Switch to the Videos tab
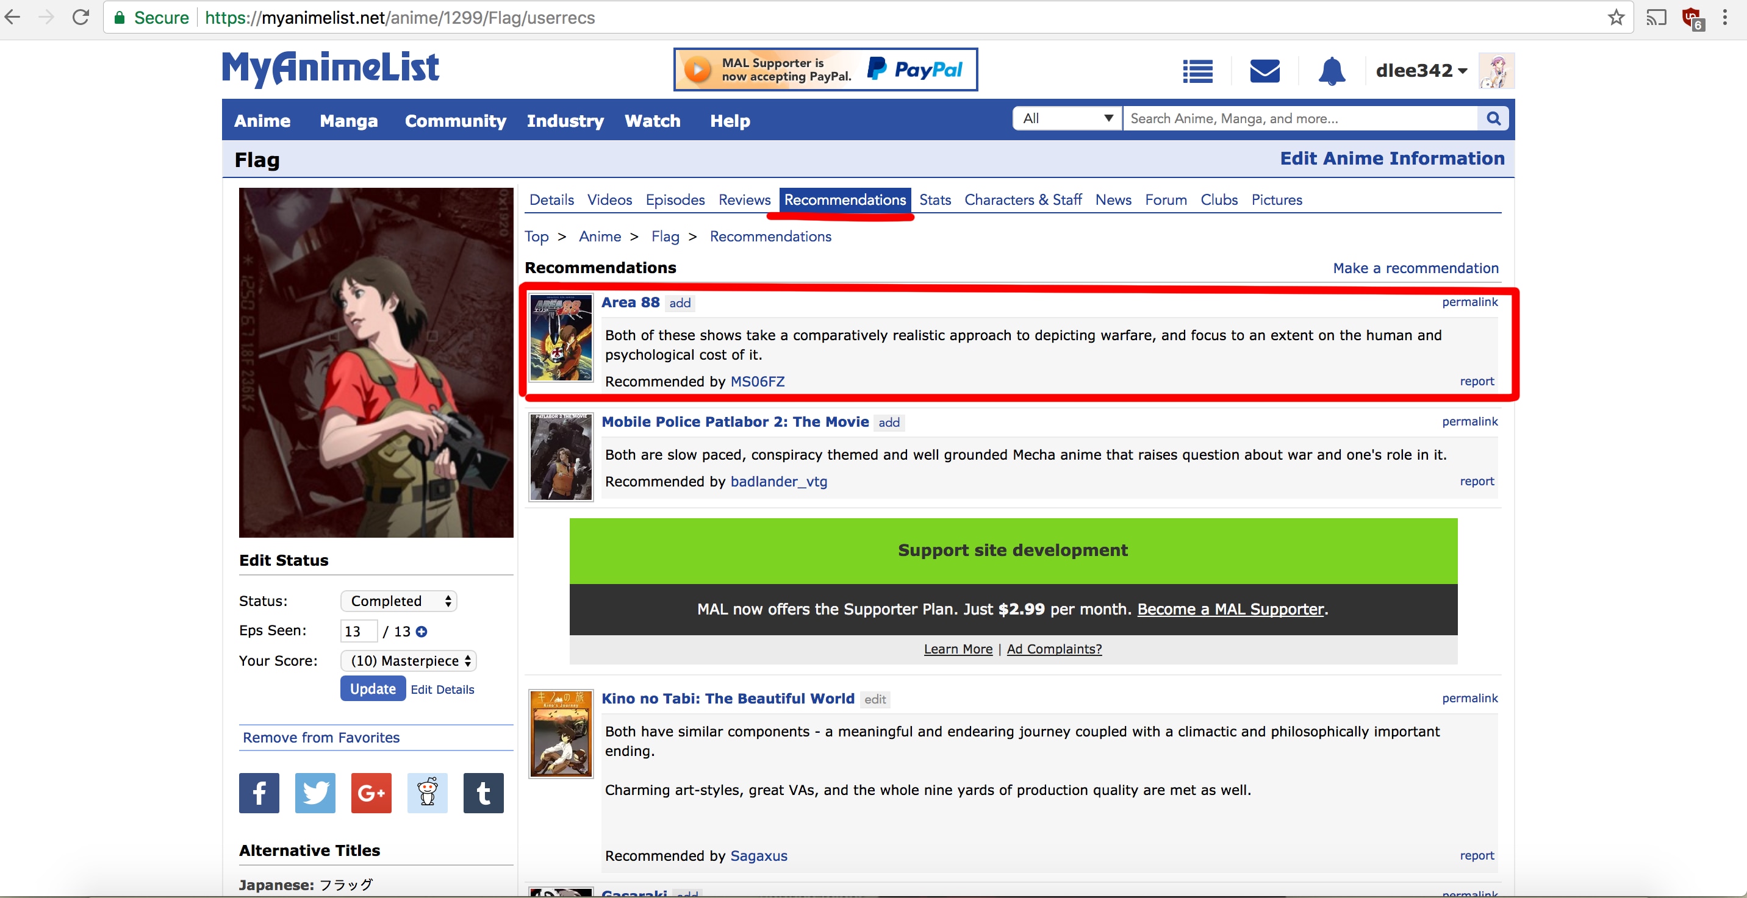This screenshot has height=898, width=1747. tap(610, 200)
